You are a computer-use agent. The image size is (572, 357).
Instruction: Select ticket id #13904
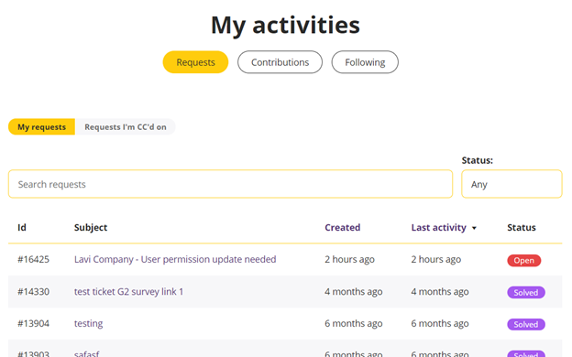coord(33,323)
